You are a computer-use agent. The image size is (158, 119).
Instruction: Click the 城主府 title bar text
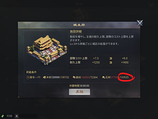click(x=79, y=25)
